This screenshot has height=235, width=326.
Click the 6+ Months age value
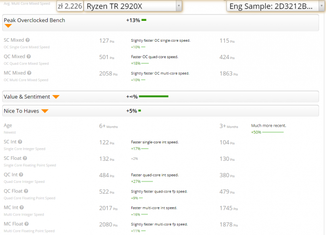[x=108, y=126]
